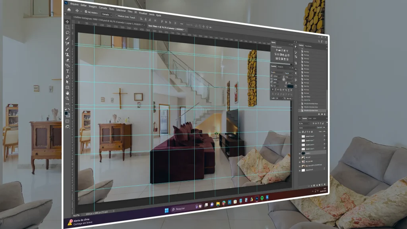
Task: Select the last history state in Histórico panel
Action: click(x=312, y=111)
